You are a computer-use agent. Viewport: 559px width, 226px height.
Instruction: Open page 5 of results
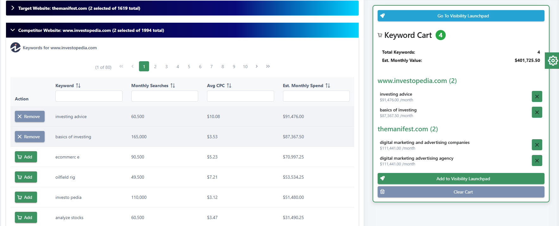189,67
